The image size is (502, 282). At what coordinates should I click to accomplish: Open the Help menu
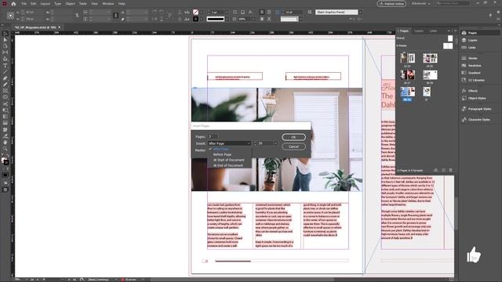click(x=122, y=4)
